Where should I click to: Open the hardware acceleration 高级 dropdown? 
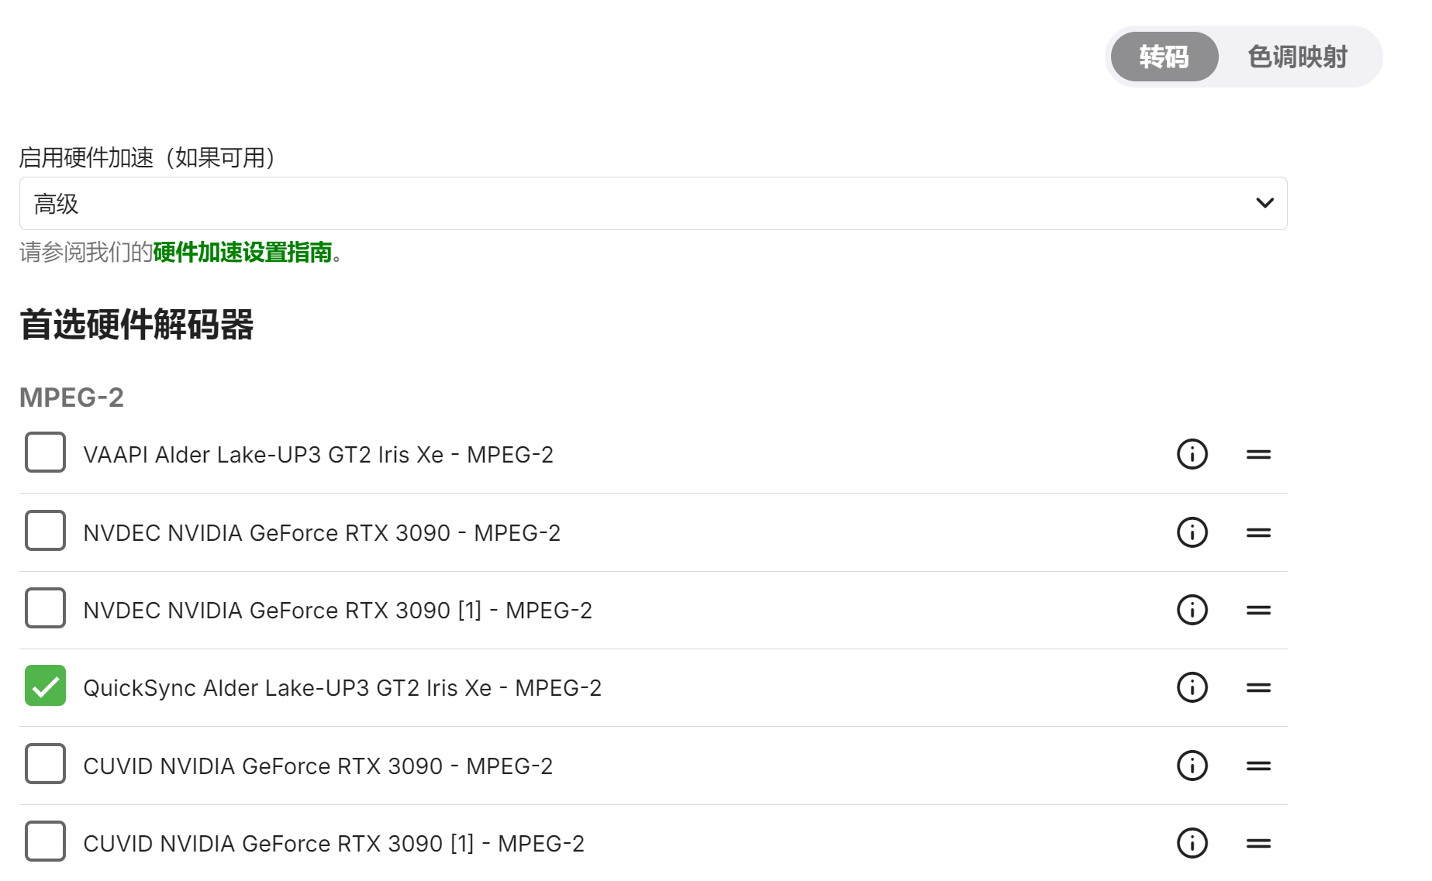[x=653, y=204]
